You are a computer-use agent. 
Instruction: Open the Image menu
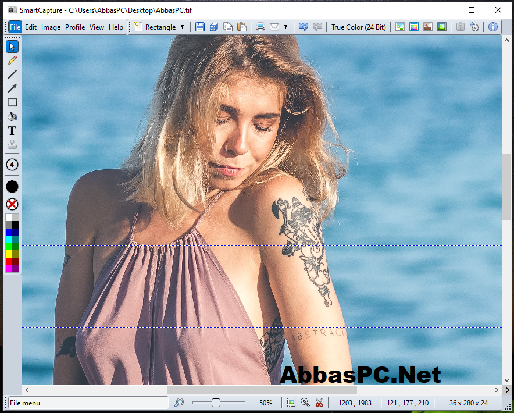[51, 27]
